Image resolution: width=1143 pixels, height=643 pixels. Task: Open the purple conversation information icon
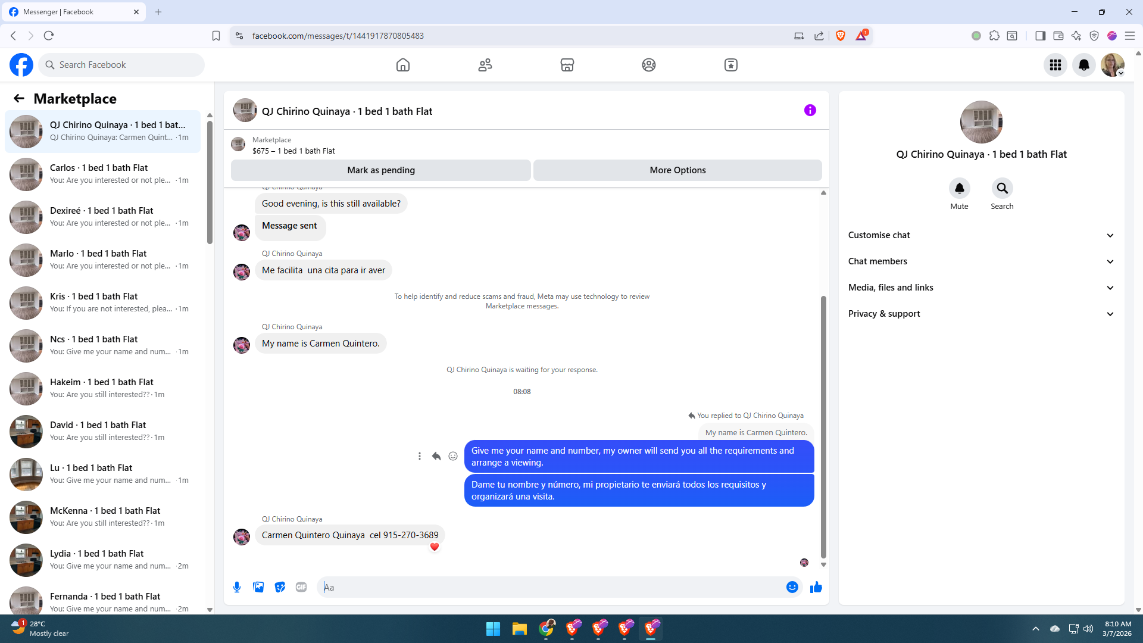tap(810, 110)
